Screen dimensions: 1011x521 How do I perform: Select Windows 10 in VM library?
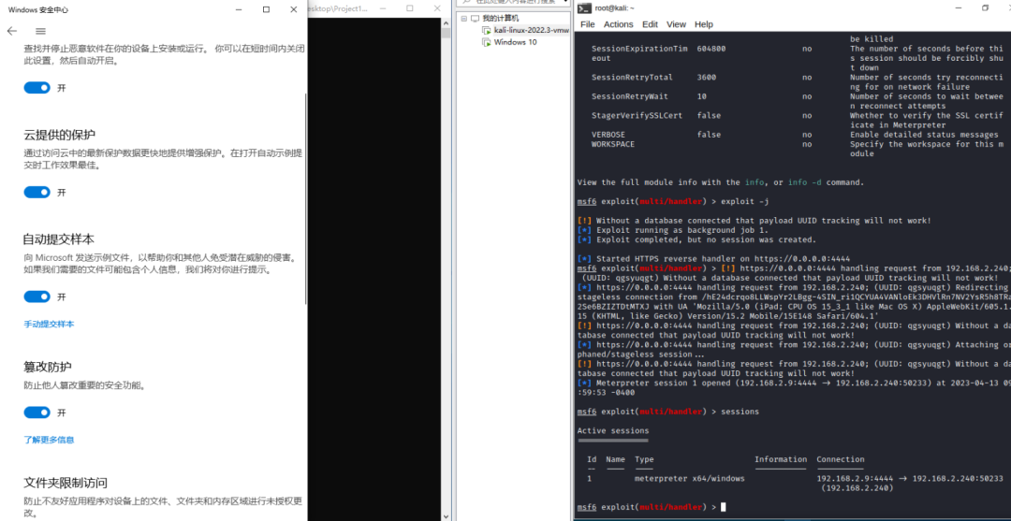[515, 42]
